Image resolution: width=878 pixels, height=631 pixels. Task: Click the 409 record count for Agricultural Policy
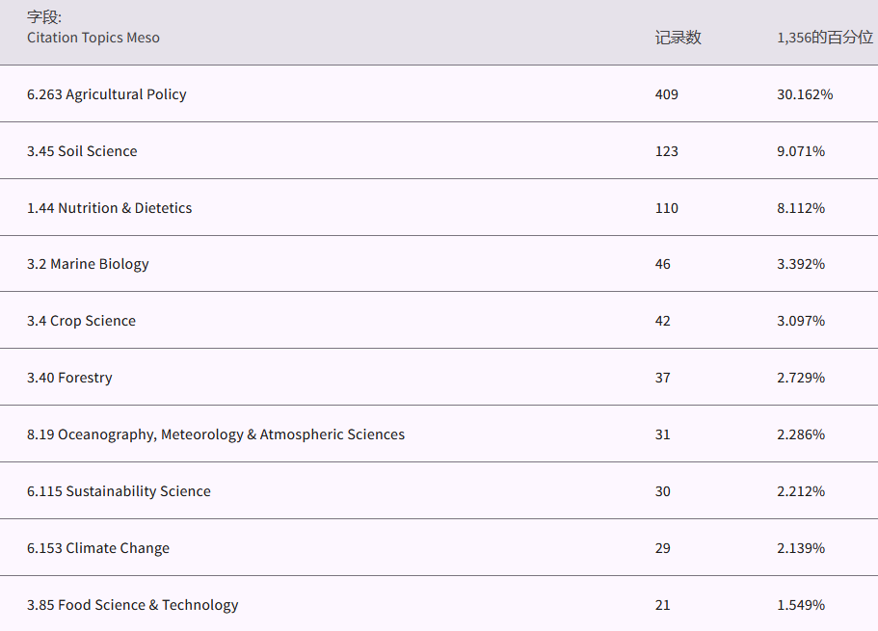pos(667,94)
